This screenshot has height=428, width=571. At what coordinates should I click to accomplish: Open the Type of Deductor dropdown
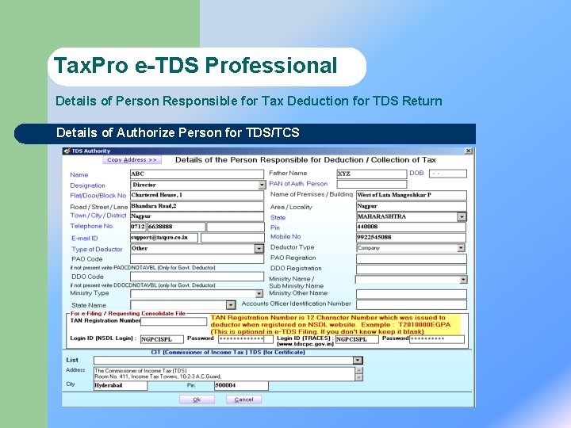(259, 249)
